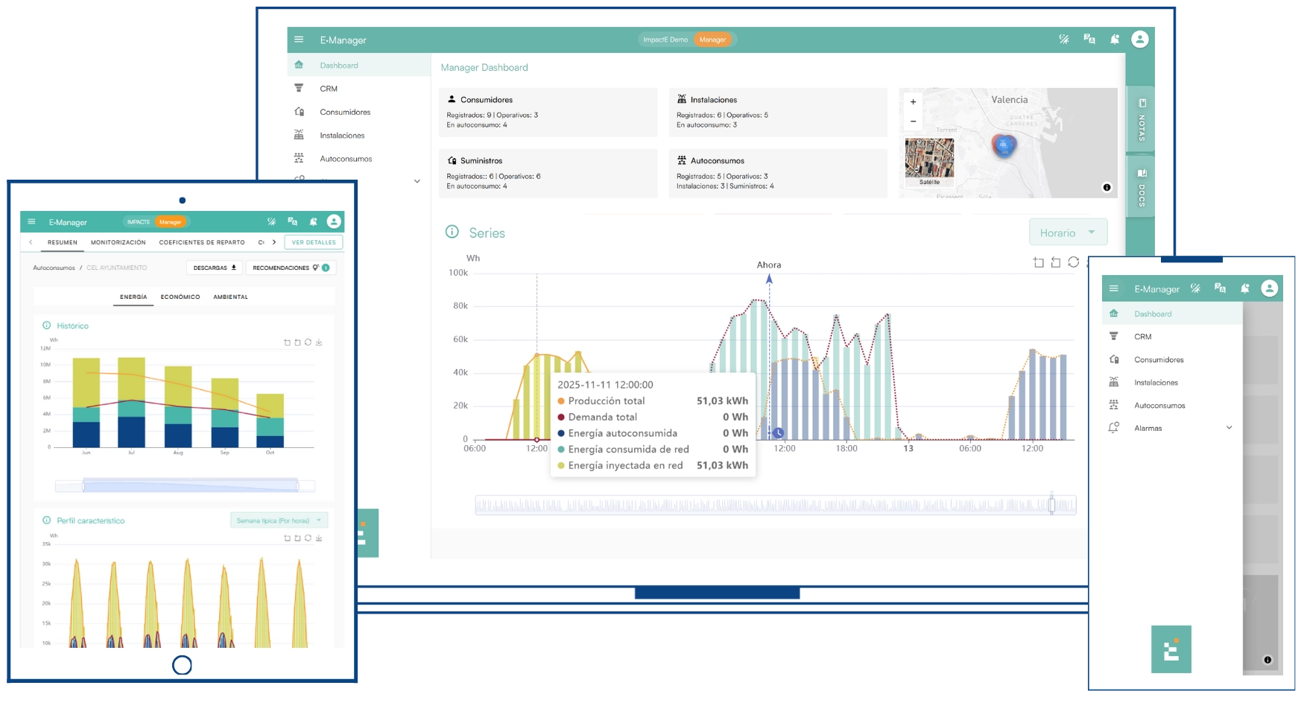
Task: Switch to the Monitorización tab
Action: (118, 242)
